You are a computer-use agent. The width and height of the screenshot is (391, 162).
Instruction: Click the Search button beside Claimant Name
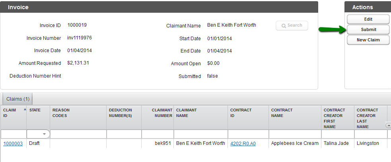(x=292, y=25)
